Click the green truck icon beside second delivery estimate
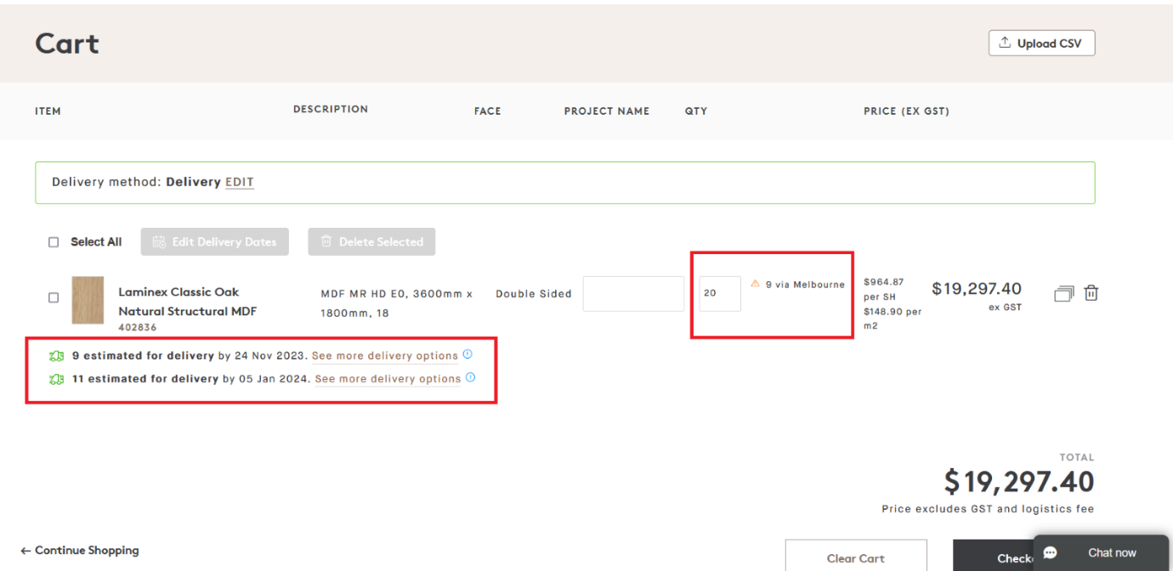 57,378
